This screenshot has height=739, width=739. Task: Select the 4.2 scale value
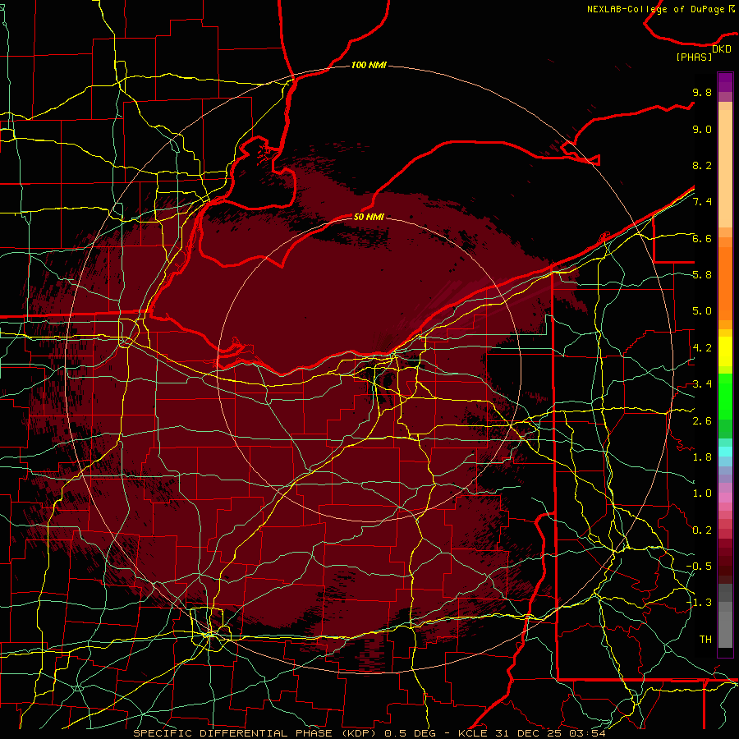[702, 348]
